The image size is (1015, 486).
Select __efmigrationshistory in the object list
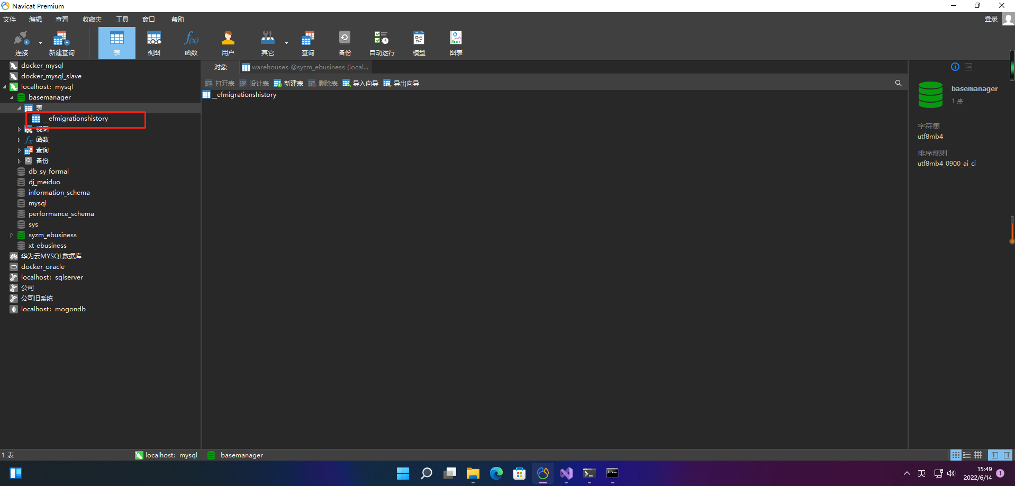click(240, 95)
